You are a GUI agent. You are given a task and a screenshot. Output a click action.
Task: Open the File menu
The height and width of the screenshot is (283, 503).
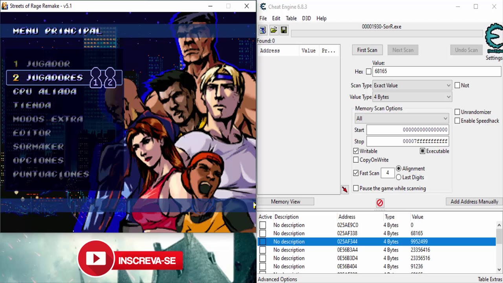pos(263,18)
